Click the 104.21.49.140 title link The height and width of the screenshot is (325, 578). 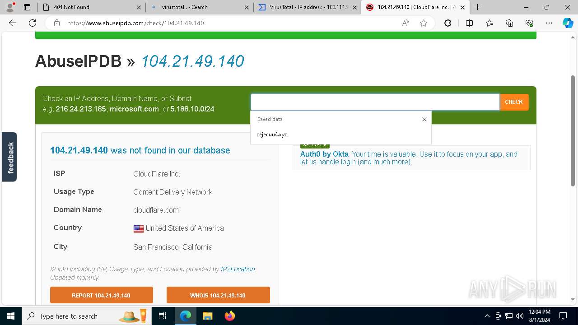tap(192, 61)
